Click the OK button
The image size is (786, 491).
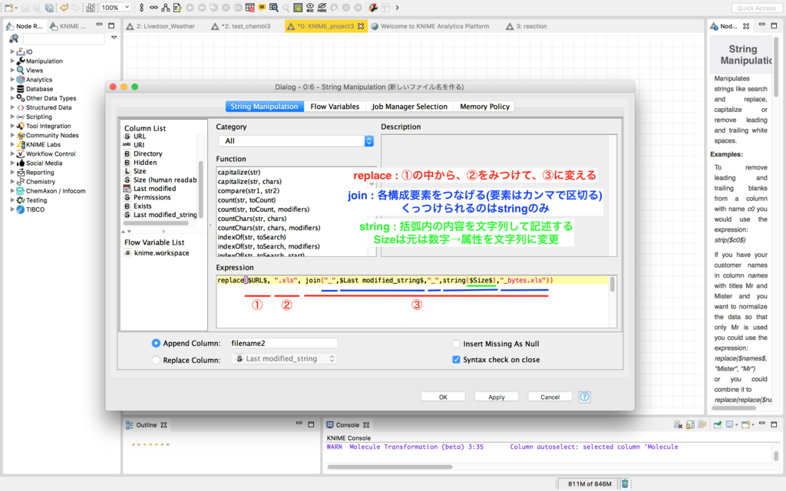tap(443, 397)
